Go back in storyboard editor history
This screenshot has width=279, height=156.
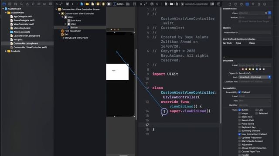point(73,4)
